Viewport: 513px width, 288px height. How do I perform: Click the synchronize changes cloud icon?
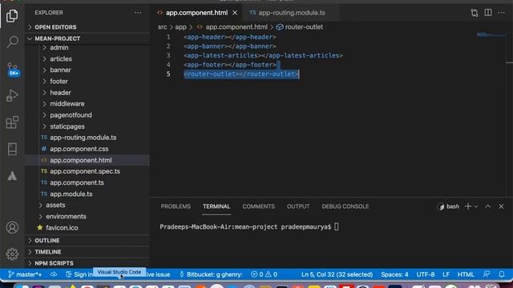pyautogui.click(x=54, y=274)
